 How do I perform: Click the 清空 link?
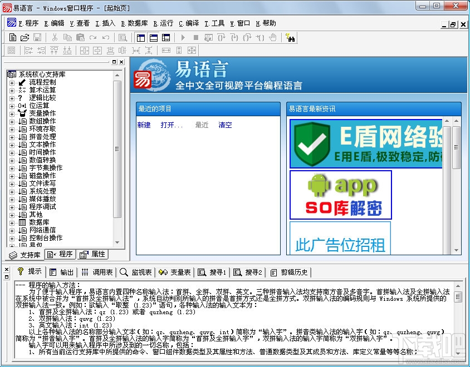point(225,125)
